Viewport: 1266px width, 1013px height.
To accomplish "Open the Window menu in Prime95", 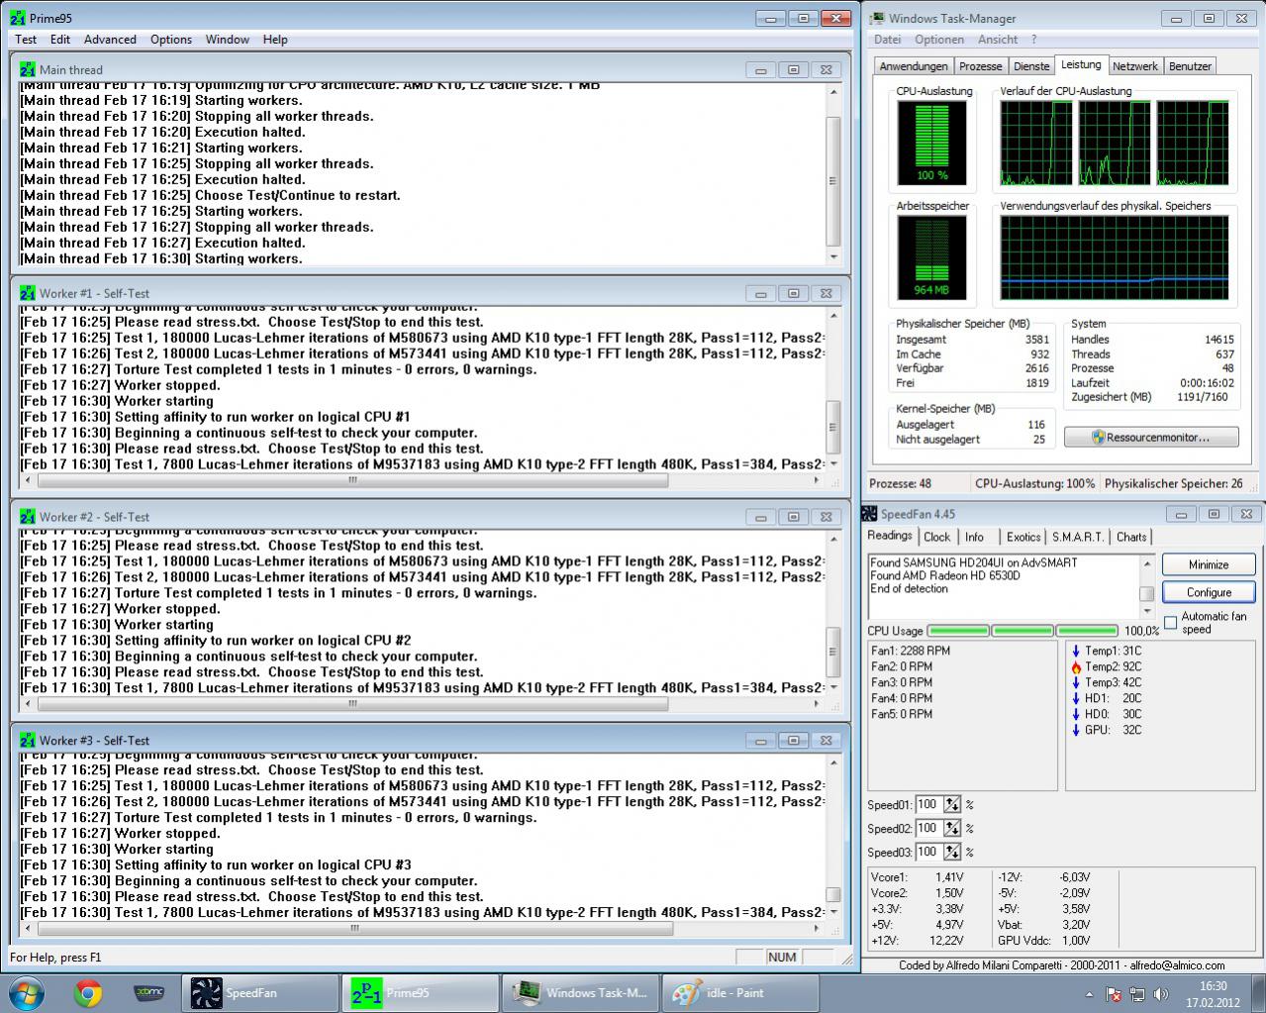I will 228,40.
